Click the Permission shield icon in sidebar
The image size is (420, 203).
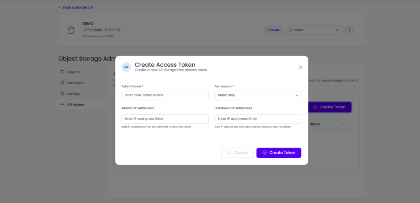[x=62, y=83]
